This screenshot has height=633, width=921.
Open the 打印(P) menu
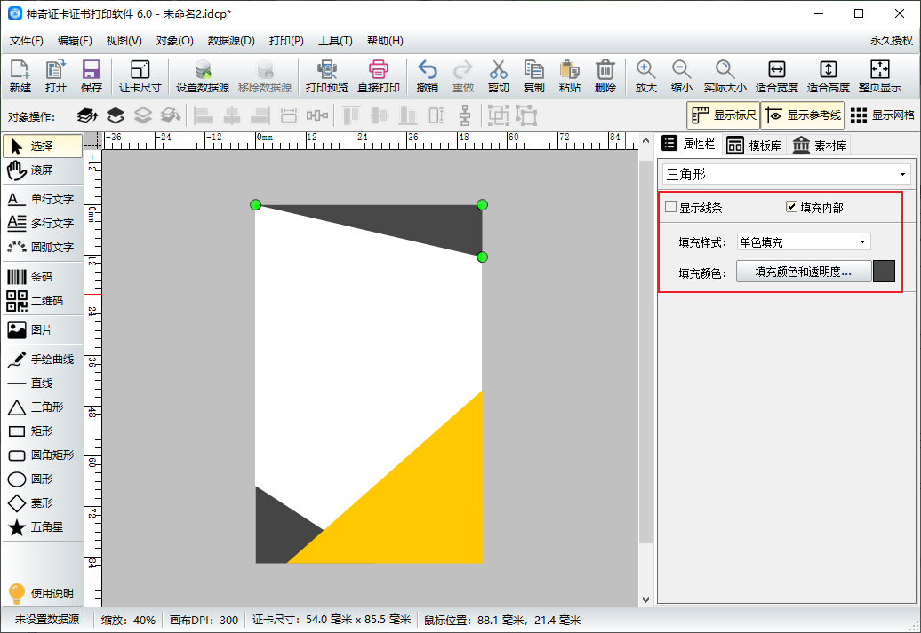pos(286,41)
